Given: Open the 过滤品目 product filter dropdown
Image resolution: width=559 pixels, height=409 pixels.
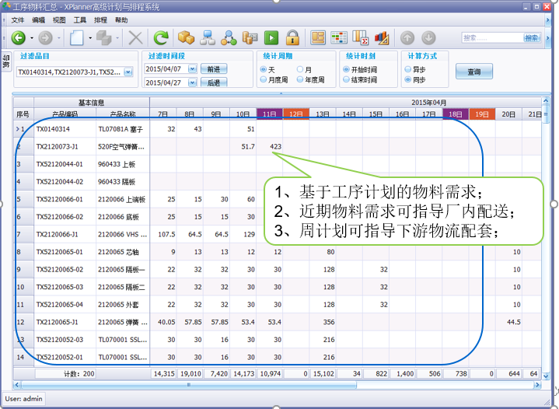Looking at the screenshot, I should pos(128,72).
